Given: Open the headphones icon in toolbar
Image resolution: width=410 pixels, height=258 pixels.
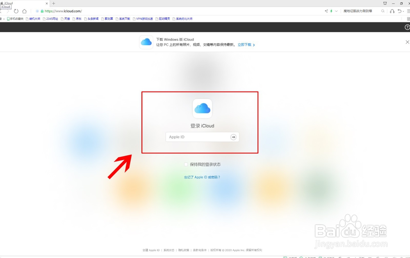Looking at the screenshot, I should coord(392,11).
